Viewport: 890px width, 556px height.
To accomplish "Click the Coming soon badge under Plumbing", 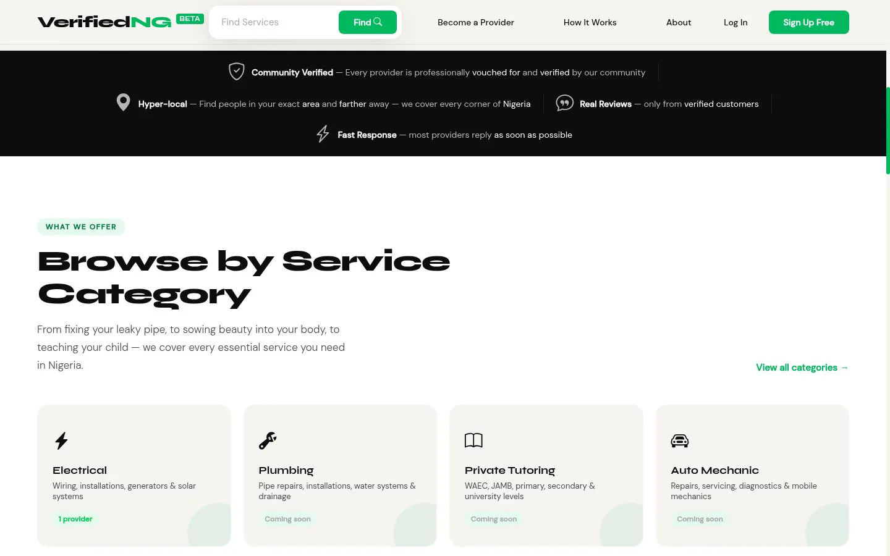I will pyautogui.click(x=288, y=519).
